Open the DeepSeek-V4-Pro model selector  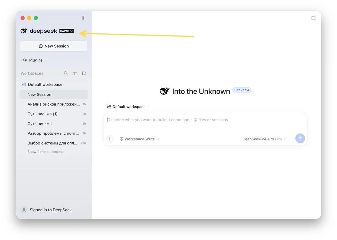pos(264,139)
